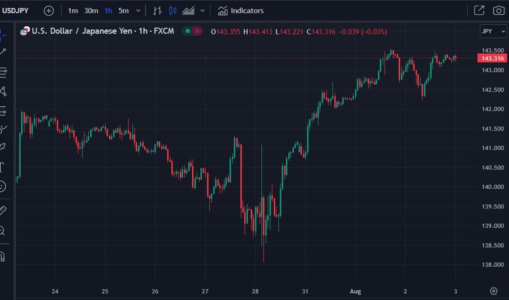Select the 5m timeframe
This screenshot has width=509, height=300.
[x=123, y=11]
